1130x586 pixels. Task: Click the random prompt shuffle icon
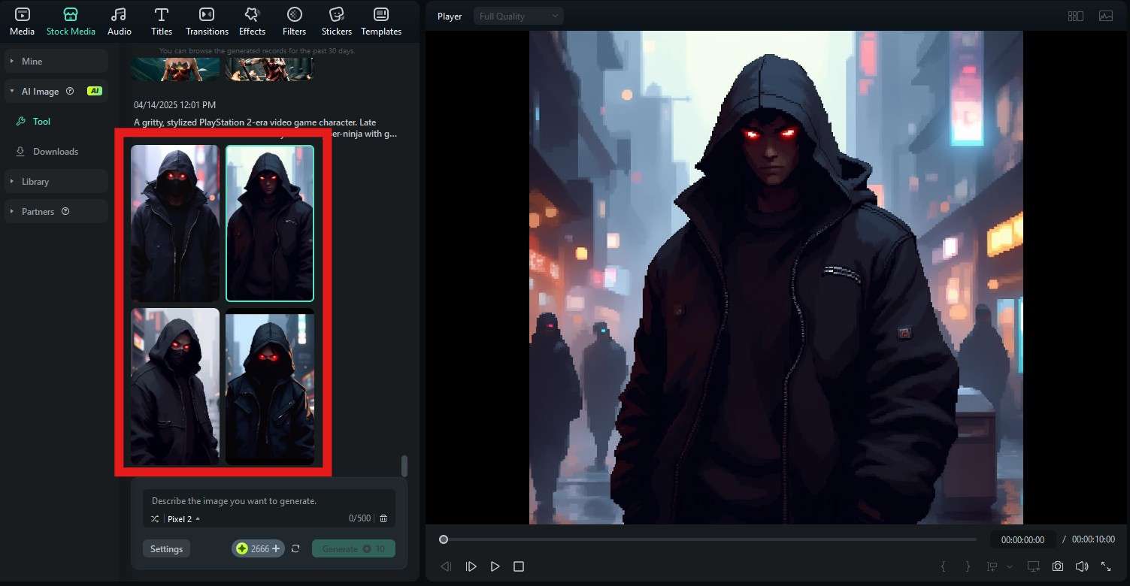click(x=155, y=518)
